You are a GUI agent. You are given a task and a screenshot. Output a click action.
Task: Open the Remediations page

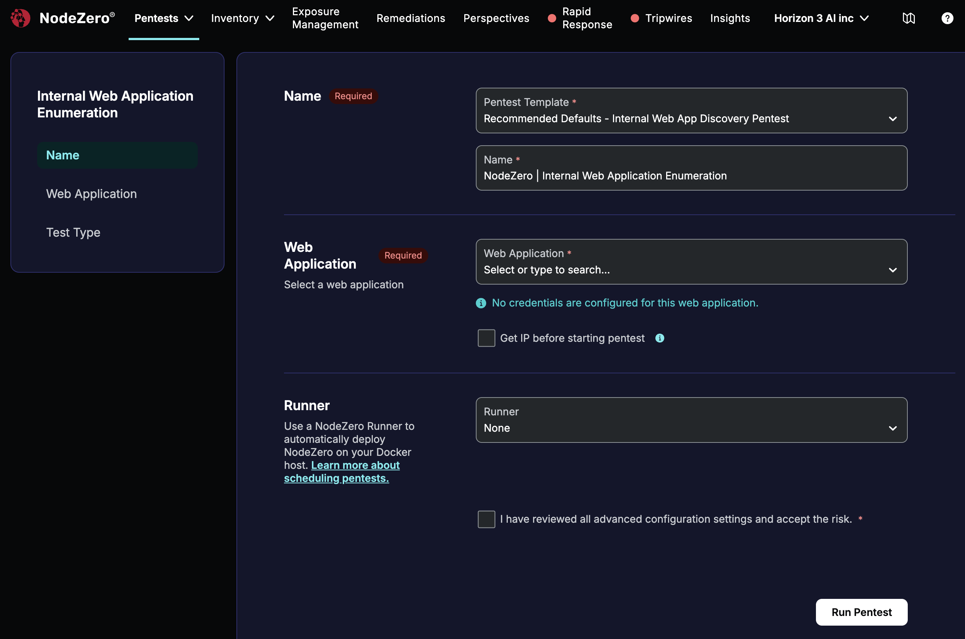pos(410,18)
